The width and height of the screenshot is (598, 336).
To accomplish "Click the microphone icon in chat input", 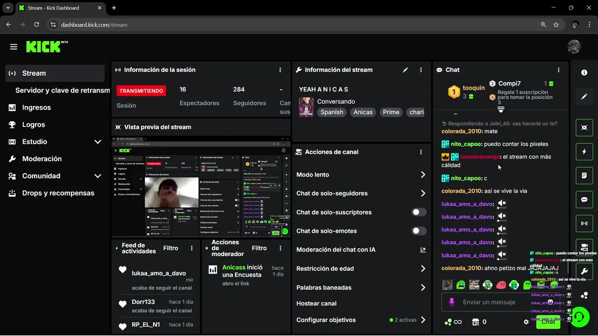I will click(x=451, y=302).
